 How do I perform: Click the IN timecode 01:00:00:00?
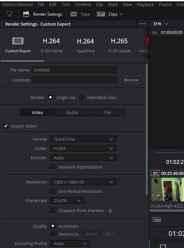[172, 33]
